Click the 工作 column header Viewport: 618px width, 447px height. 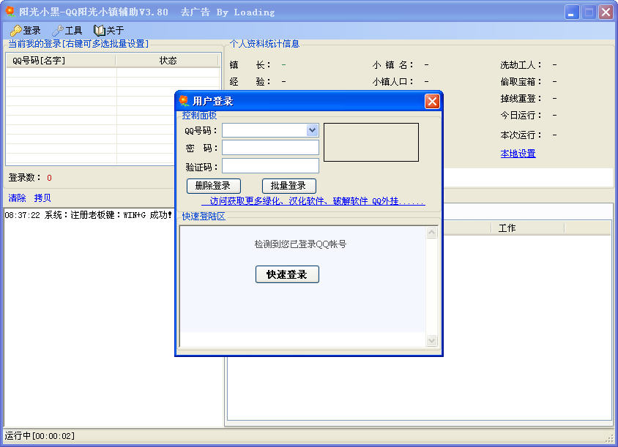527,228
